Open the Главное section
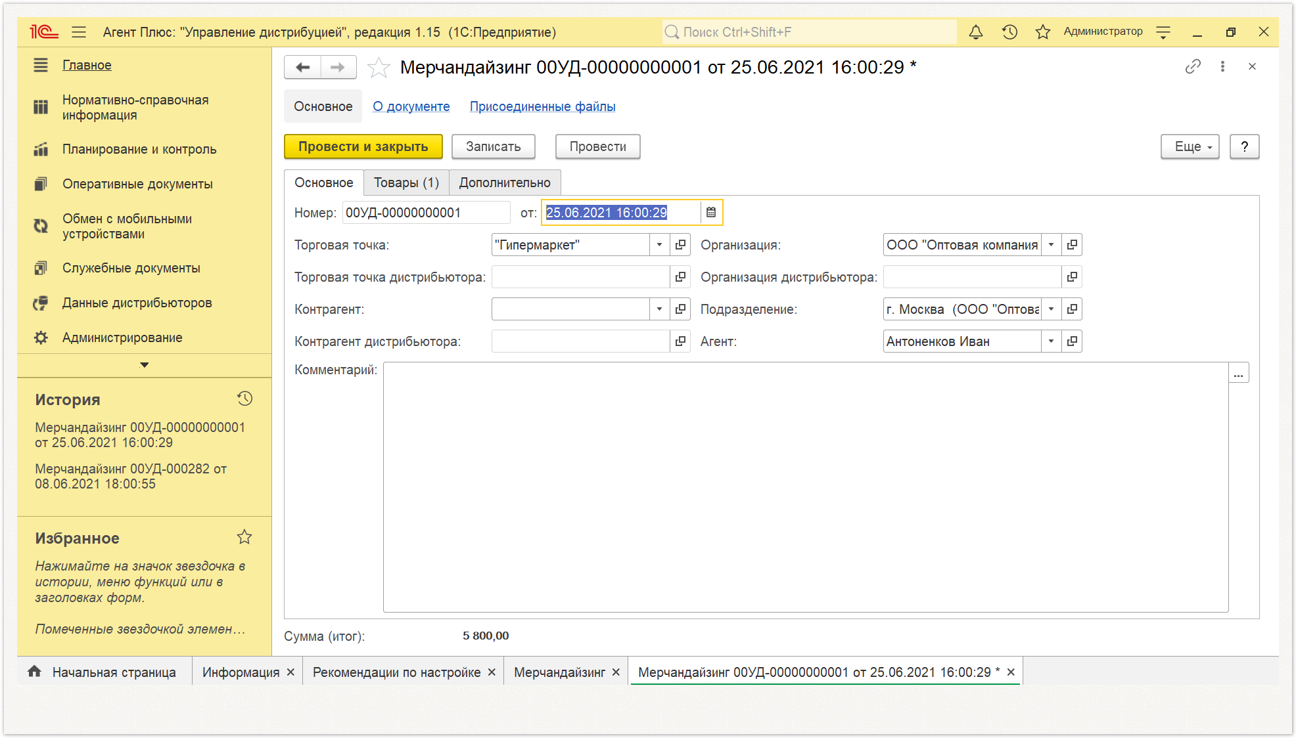Screen dimensions: 1296x738 pos(87,65)
